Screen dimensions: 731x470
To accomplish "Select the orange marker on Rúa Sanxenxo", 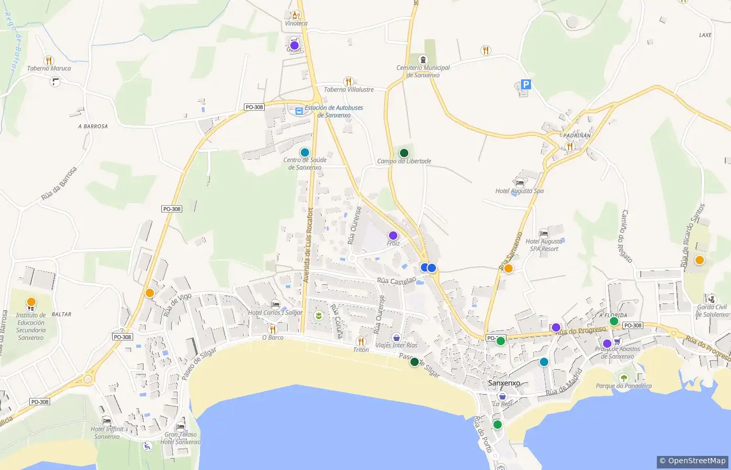I will [508, 268].
